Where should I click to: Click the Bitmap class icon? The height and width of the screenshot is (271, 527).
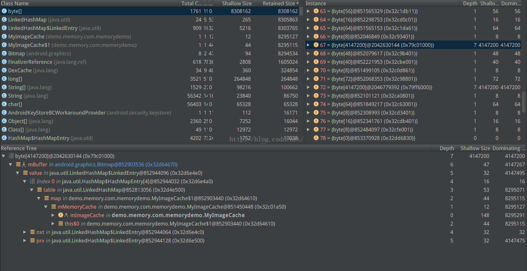(4, 54)
